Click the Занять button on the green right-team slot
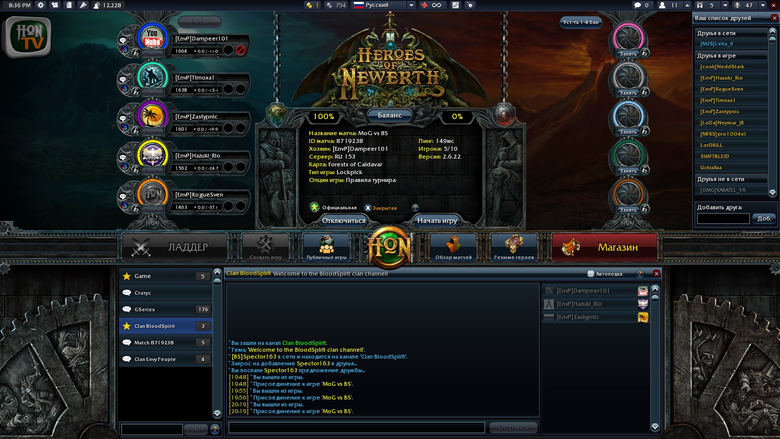This screenshot has height=439, width=780. click(628, 171)
